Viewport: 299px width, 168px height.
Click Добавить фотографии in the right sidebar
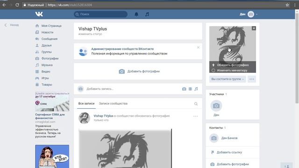coord(233,164)
